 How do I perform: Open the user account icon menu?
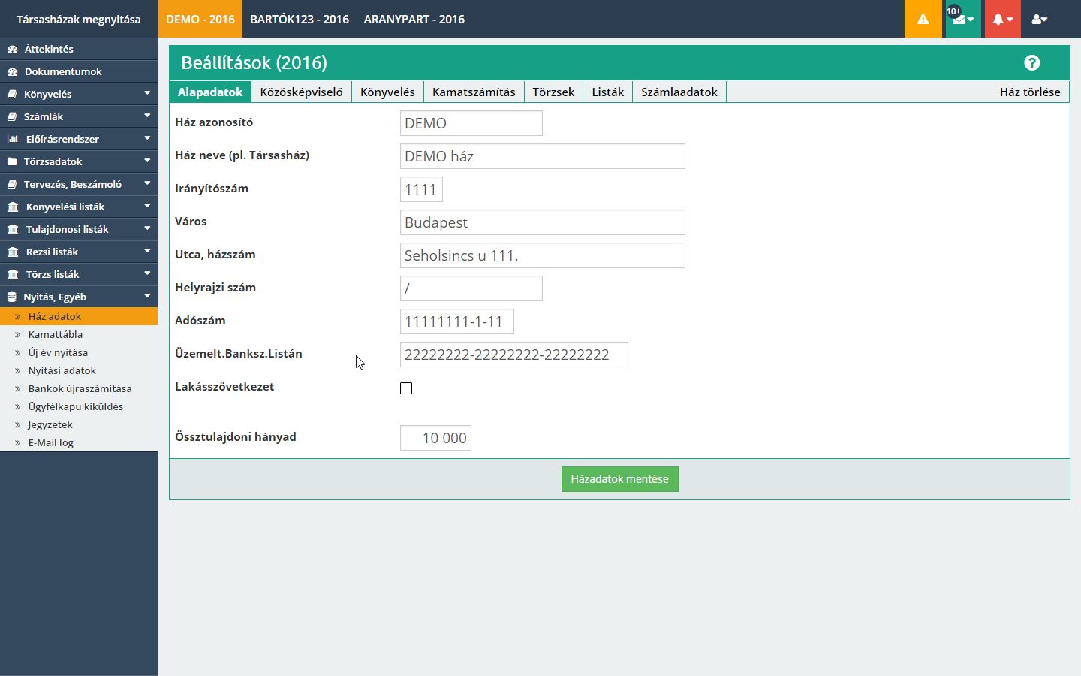point(1039,19)
